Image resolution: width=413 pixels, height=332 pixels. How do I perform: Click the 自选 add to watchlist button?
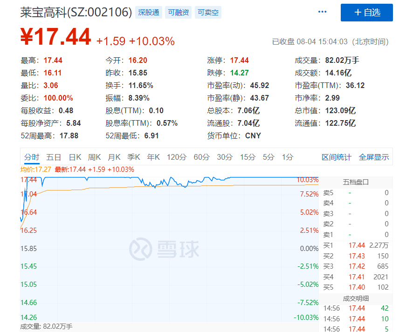point(366,13)
